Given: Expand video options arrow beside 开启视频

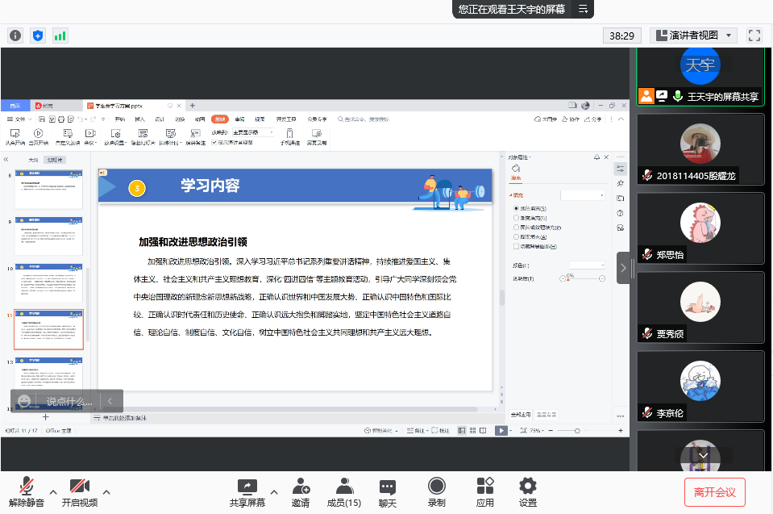Looking at the screenshot, I should point(106,491).
